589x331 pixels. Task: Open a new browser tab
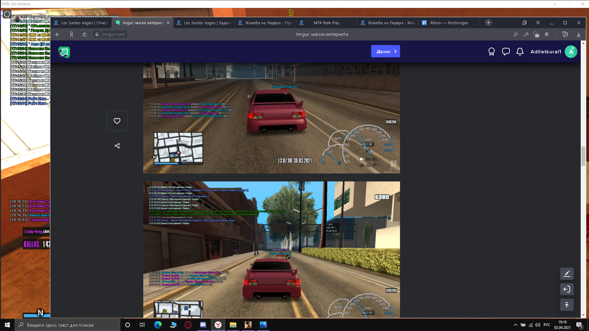pyautogui.click(x=488, y=23)
